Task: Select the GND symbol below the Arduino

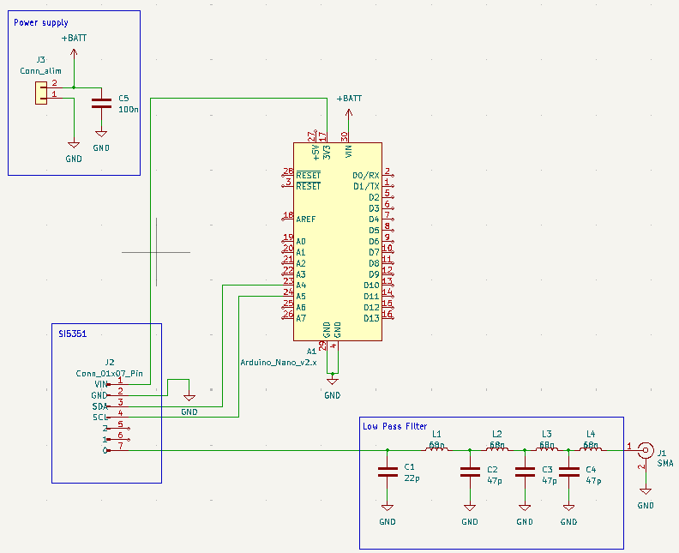Action: coord(332,381)
